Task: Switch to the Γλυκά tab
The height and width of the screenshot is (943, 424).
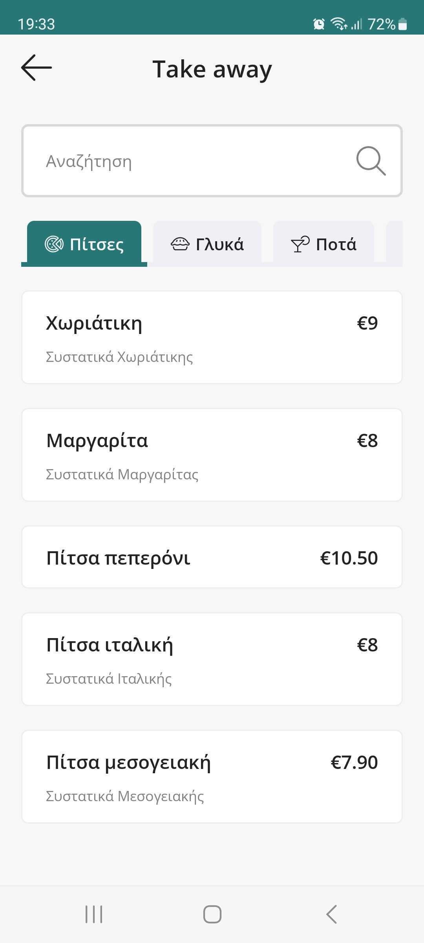Action: point(207,244)
